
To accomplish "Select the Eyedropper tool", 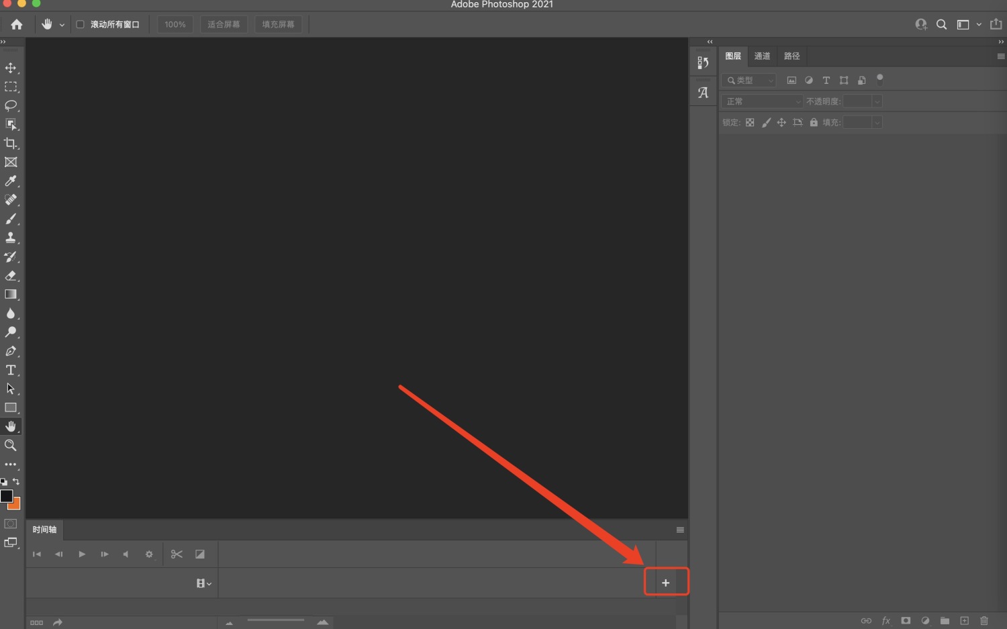I will click(11, 181).
